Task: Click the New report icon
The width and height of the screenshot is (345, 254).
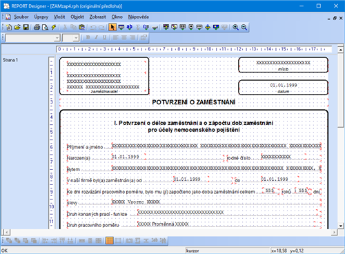Action: pyautogui.click(x=9, y=27)
